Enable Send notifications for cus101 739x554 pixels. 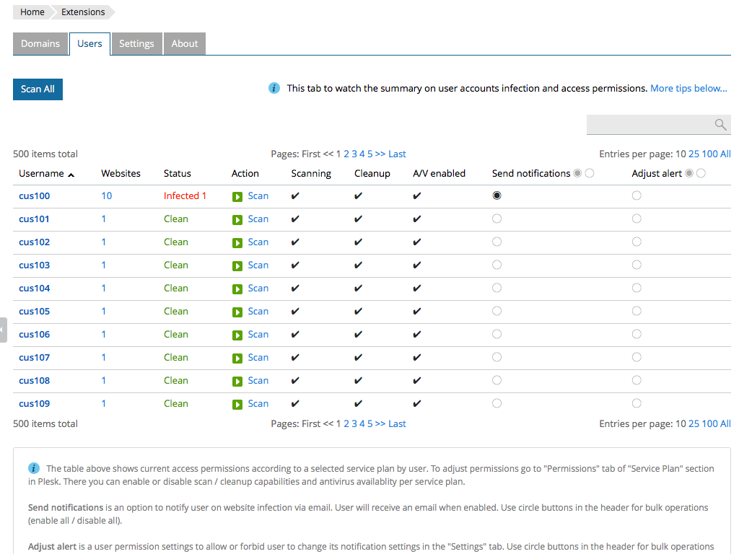point(497,219)
